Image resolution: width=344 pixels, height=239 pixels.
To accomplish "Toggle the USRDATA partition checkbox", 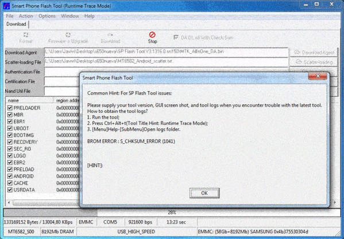I will coord(10,190).
